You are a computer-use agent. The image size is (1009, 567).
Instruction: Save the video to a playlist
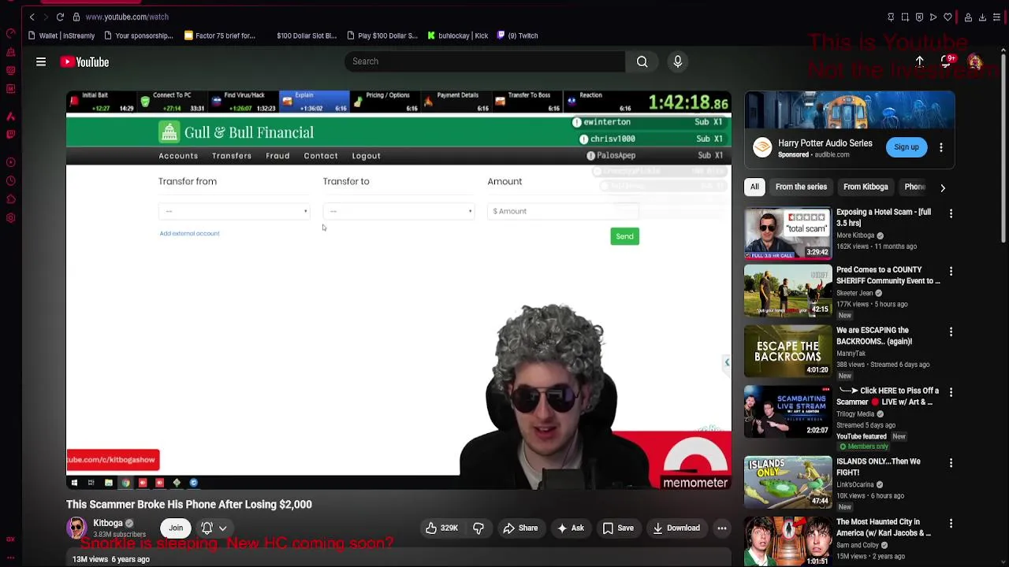(617, 528)
